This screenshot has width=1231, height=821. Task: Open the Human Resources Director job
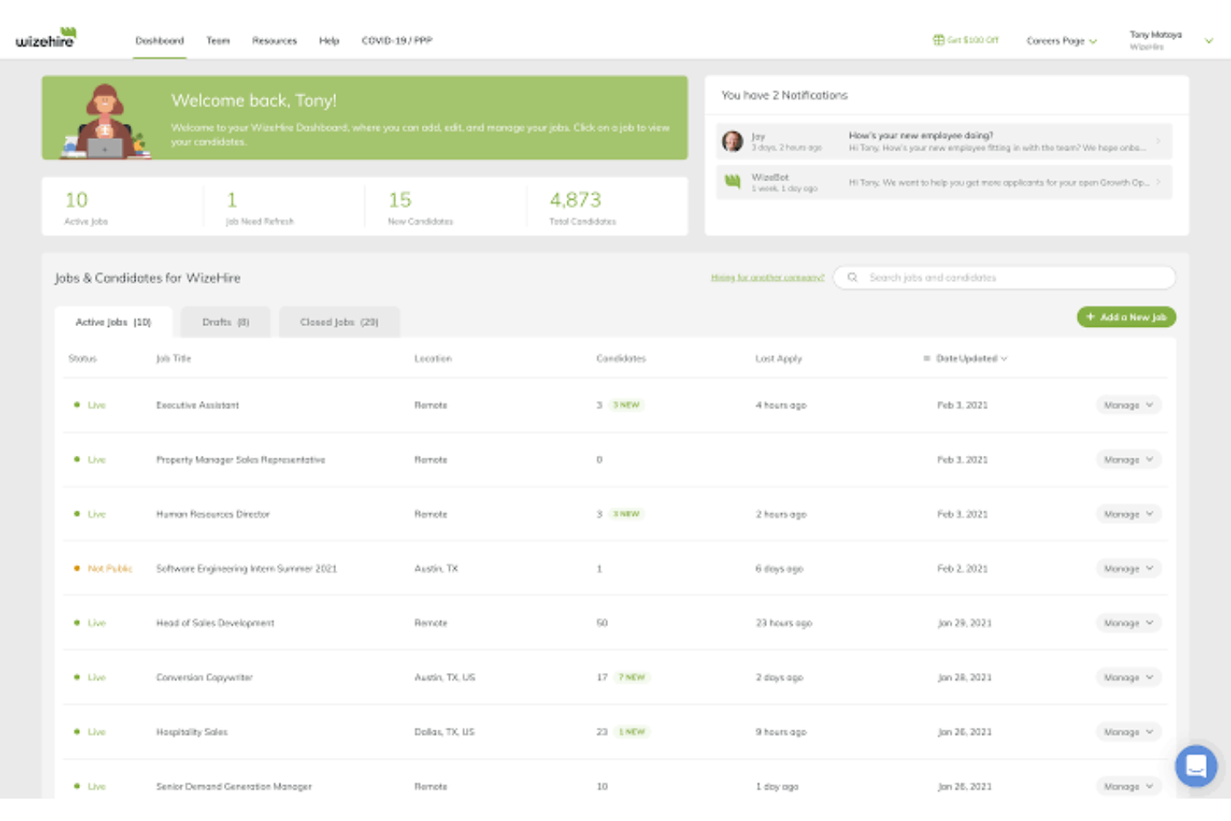213,514
